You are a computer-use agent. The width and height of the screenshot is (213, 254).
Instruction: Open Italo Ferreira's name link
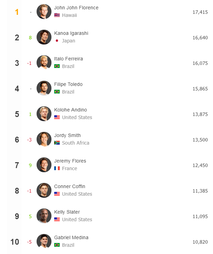pos(68,59)
